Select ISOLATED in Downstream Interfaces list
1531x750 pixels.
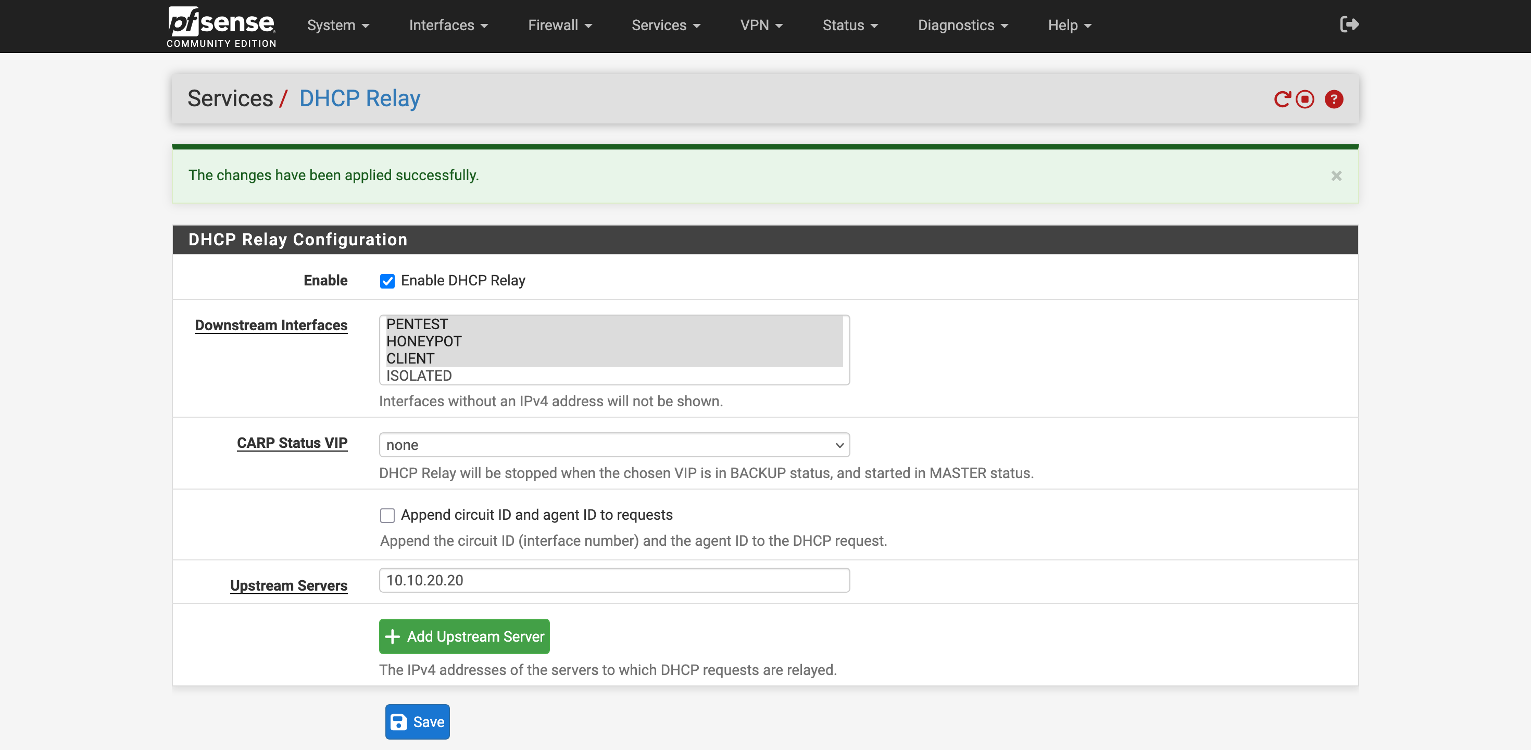(x=614, y=376)
